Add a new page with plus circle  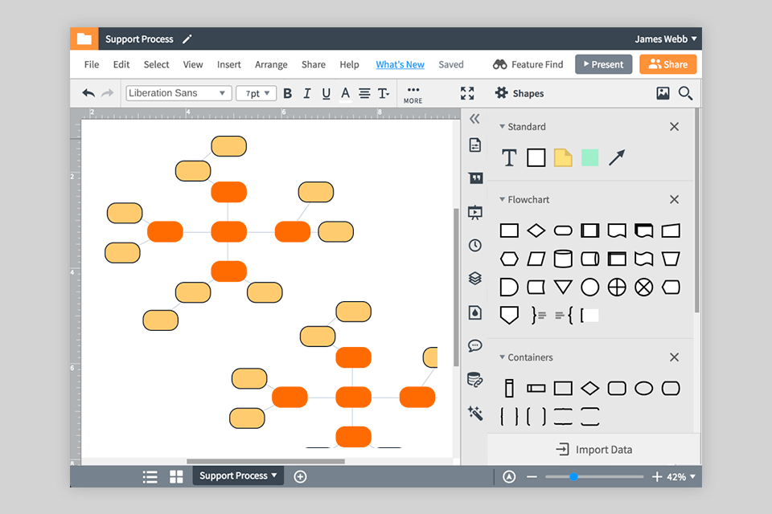point(300,476)
